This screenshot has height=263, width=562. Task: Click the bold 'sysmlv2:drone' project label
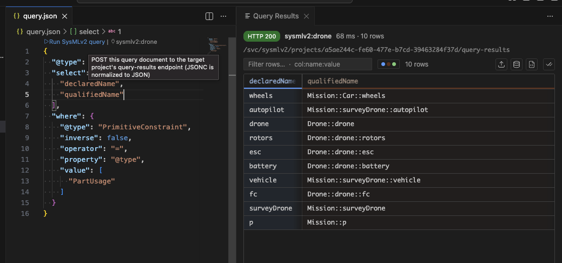click(x=308, y=36)
